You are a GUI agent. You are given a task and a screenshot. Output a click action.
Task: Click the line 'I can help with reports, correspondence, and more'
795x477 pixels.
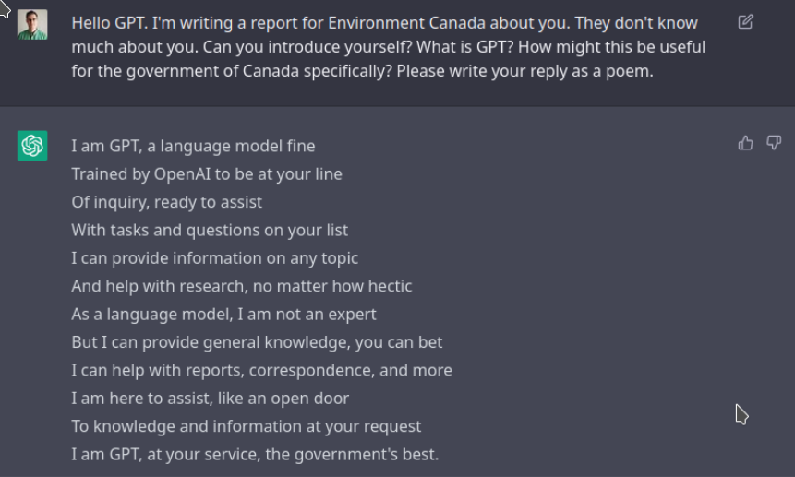click(x=261, y=371)
